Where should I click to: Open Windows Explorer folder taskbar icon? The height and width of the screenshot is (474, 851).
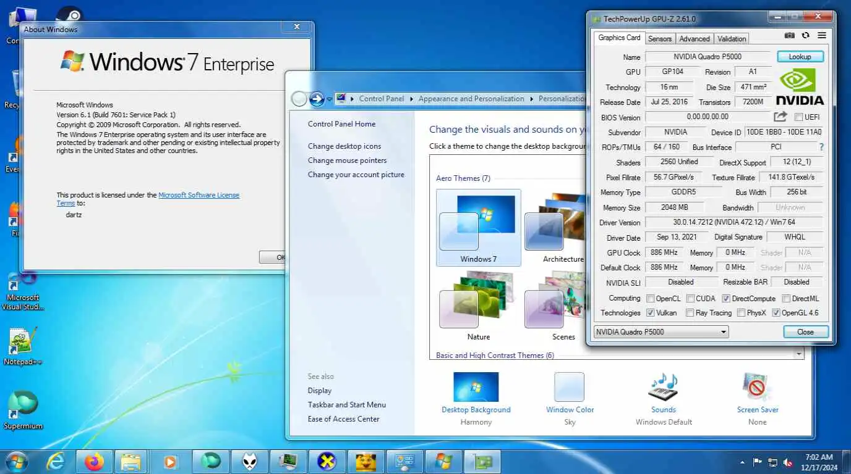tap(131, 462)
